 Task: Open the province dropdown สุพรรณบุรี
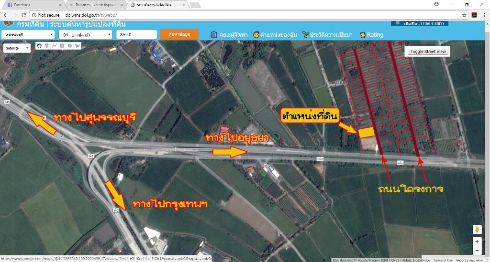[x=28, y=34]
